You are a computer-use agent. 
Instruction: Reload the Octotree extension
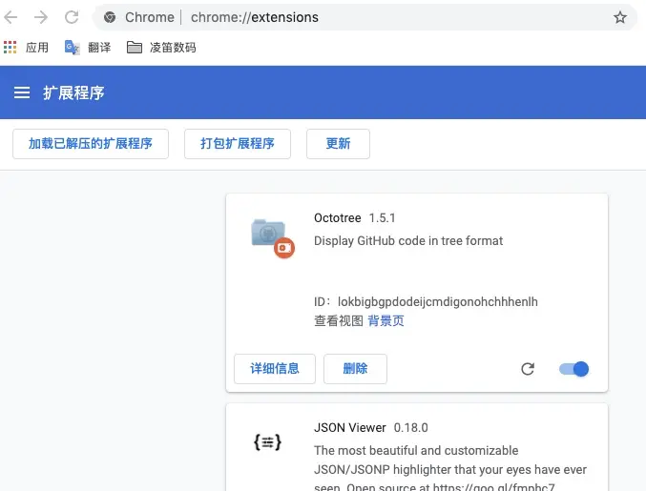pyautogui.click(x=528, y=369)
